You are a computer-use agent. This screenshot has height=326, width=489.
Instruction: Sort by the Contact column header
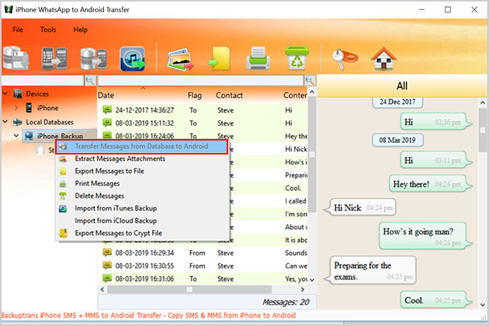(x=229, y=95)
